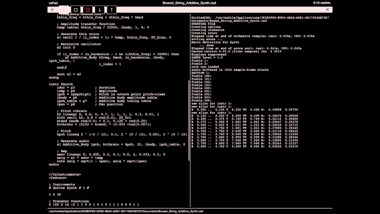Click the 'aenv linsegr' line
The width and height of the screenshot is (380, 214).
point(111,154)
